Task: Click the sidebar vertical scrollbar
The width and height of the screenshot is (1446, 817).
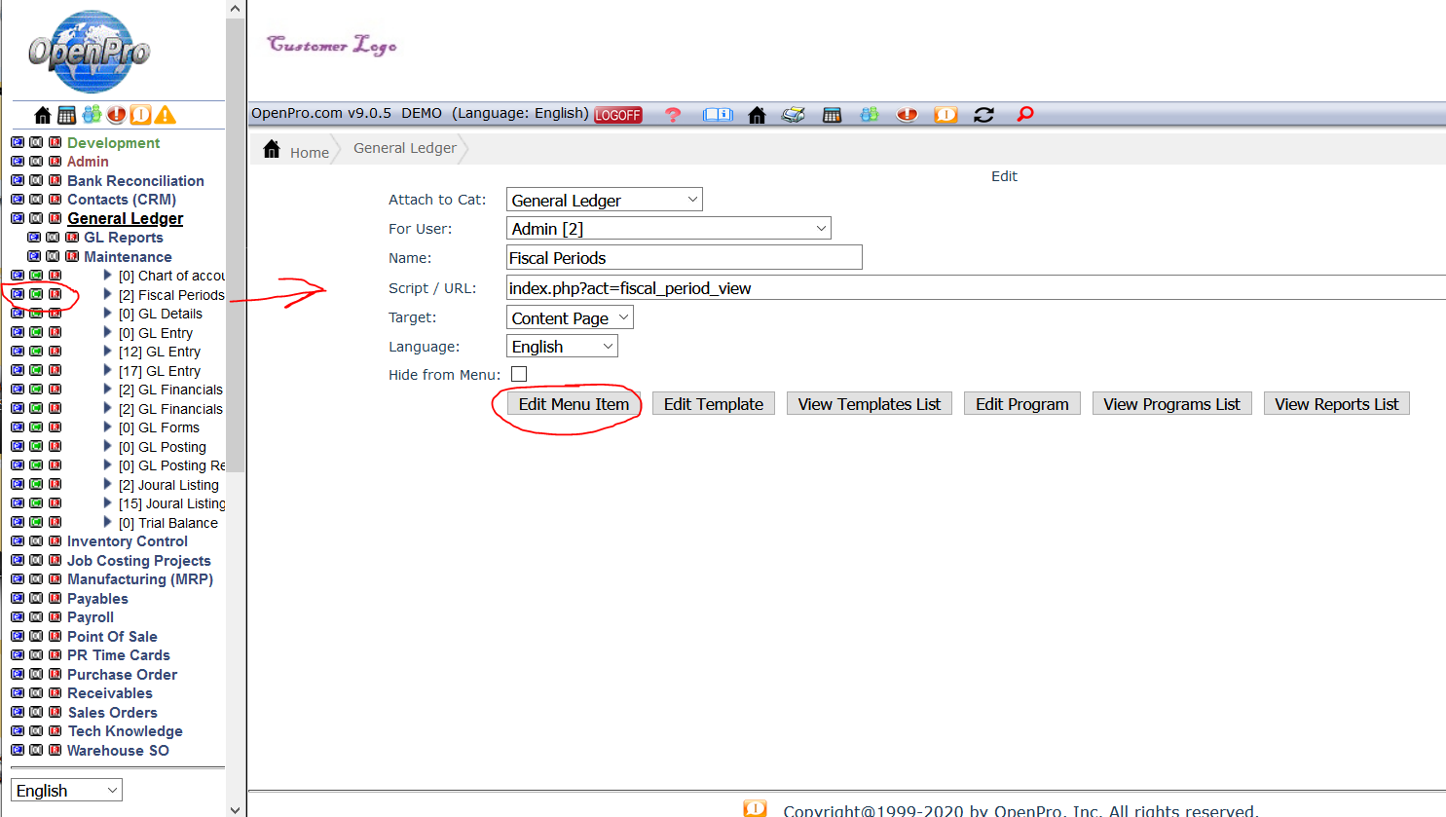Action: pyautogui.click(x=235, y=292)
